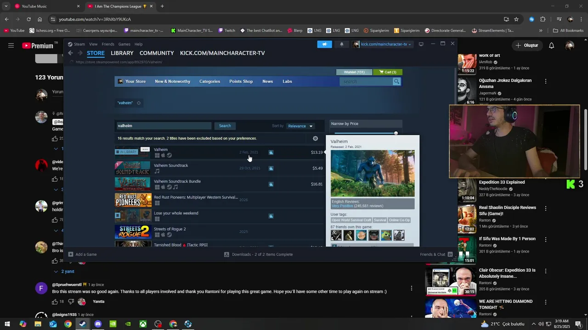The width and height of the screenshot is (588, 330).
Task: Click Steam back navigation arrow
Action: [x=70, y=53]
